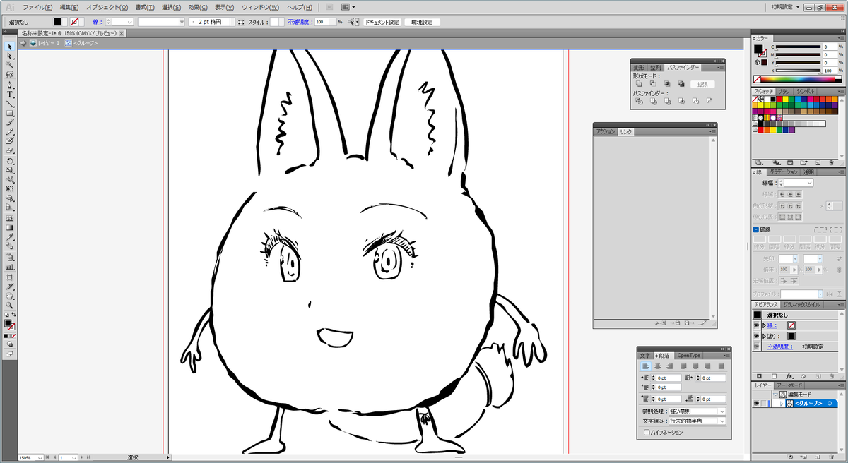Click 拡張 button in Pathfinder panel
This screenshot has width=848, height=463.
(702, 85)
